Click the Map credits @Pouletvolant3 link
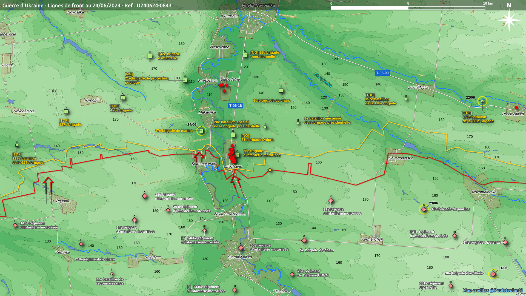Viewport: 526px width, 296px height. (x=493, y=290)
